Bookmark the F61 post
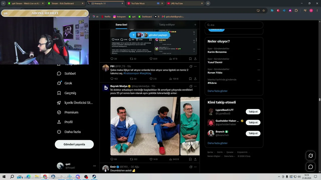This screenshot has height=180, width=321. 190,79
